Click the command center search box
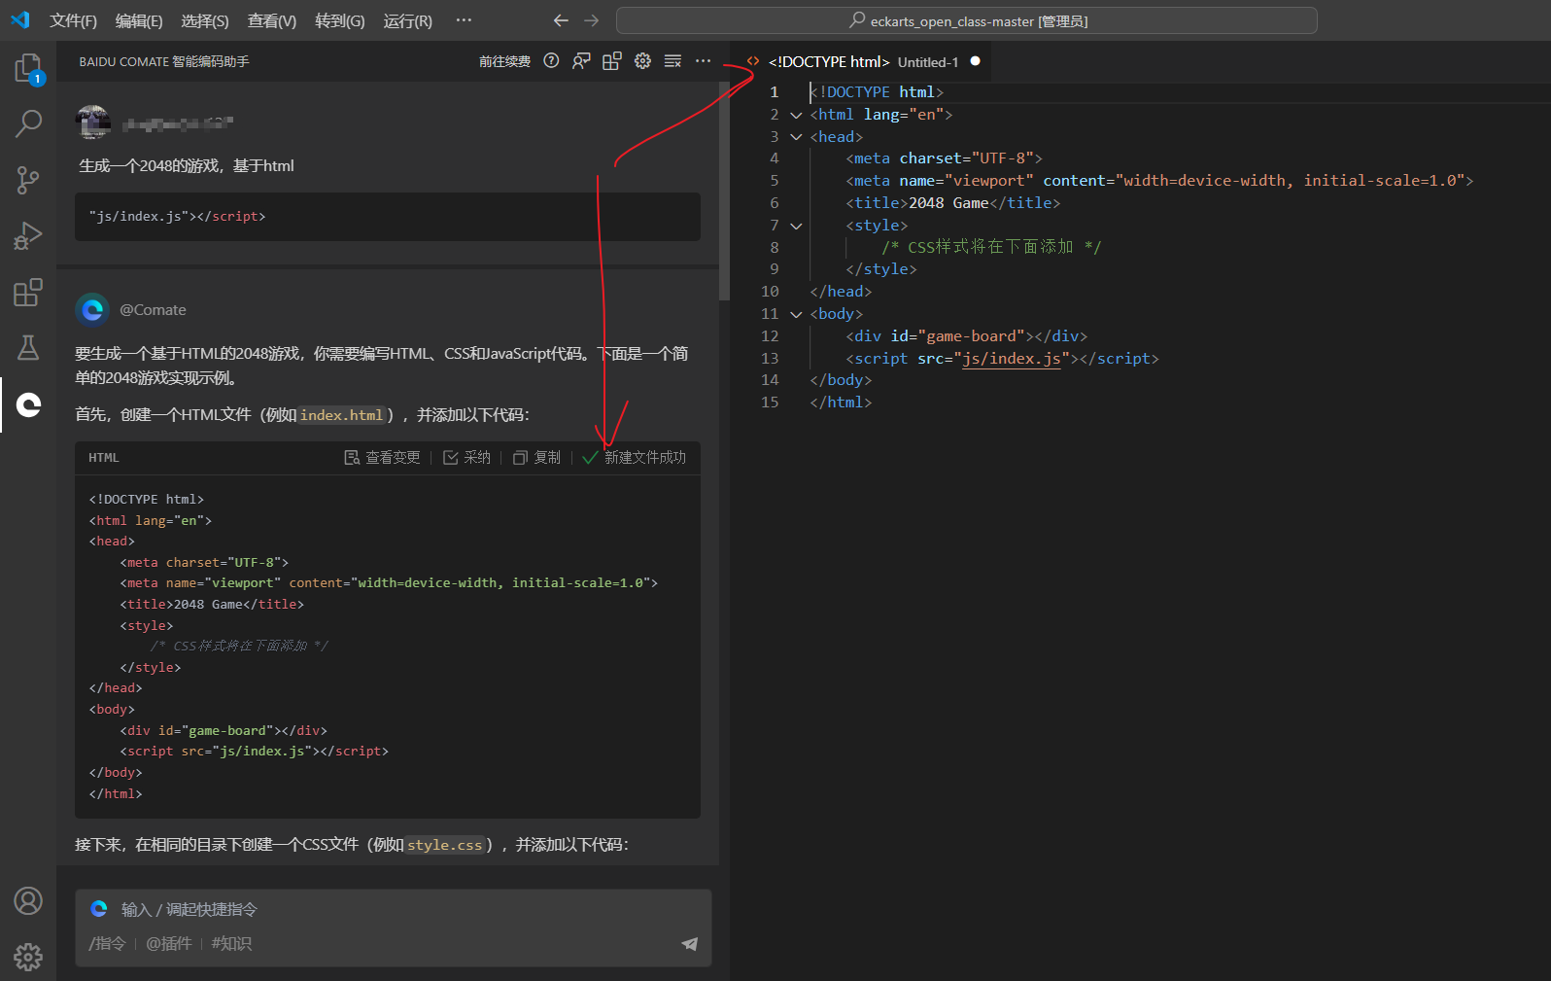The image size is (1551, 981). coord(967,20)
